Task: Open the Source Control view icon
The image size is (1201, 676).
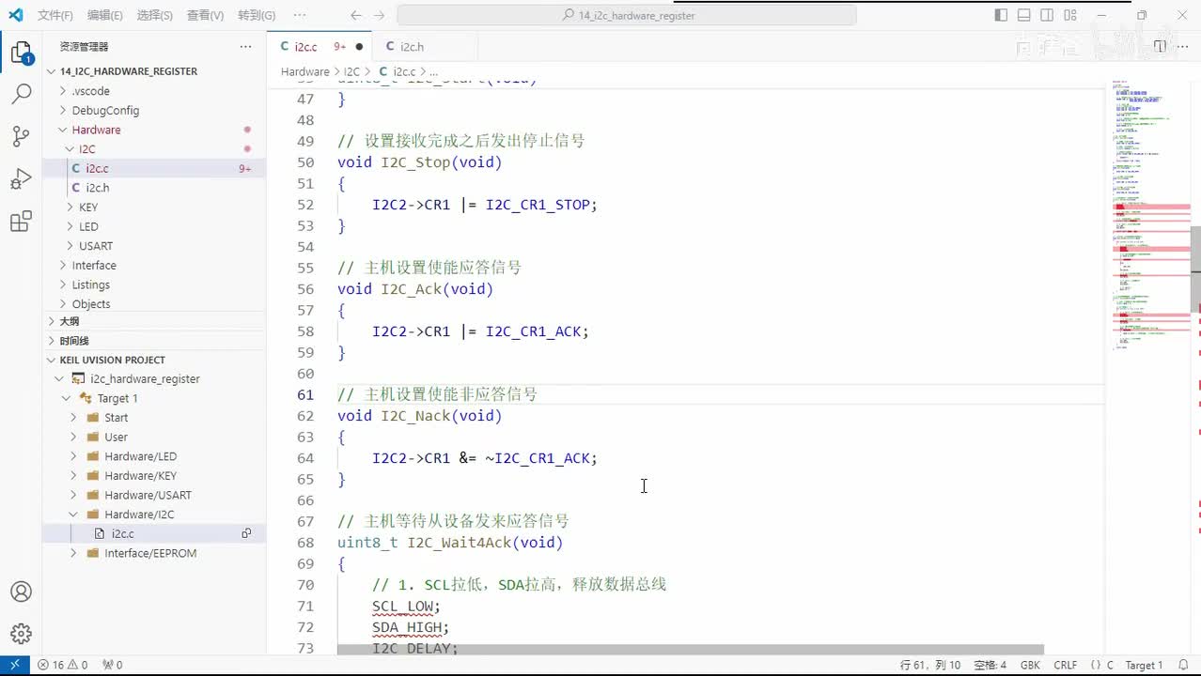Action: point(21,136)
